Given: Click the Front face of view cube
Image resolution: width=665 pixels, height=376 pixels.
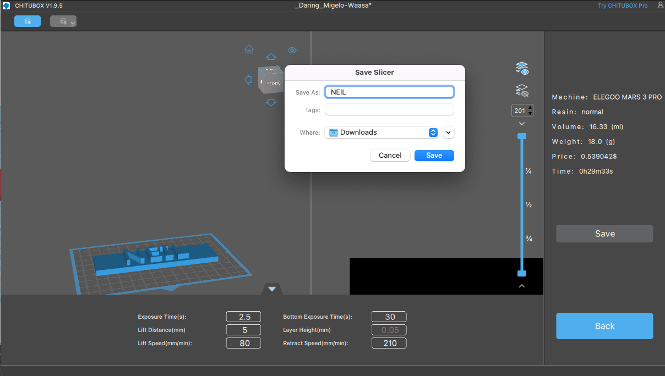Looking at the screenshot, I should (272, 83).
